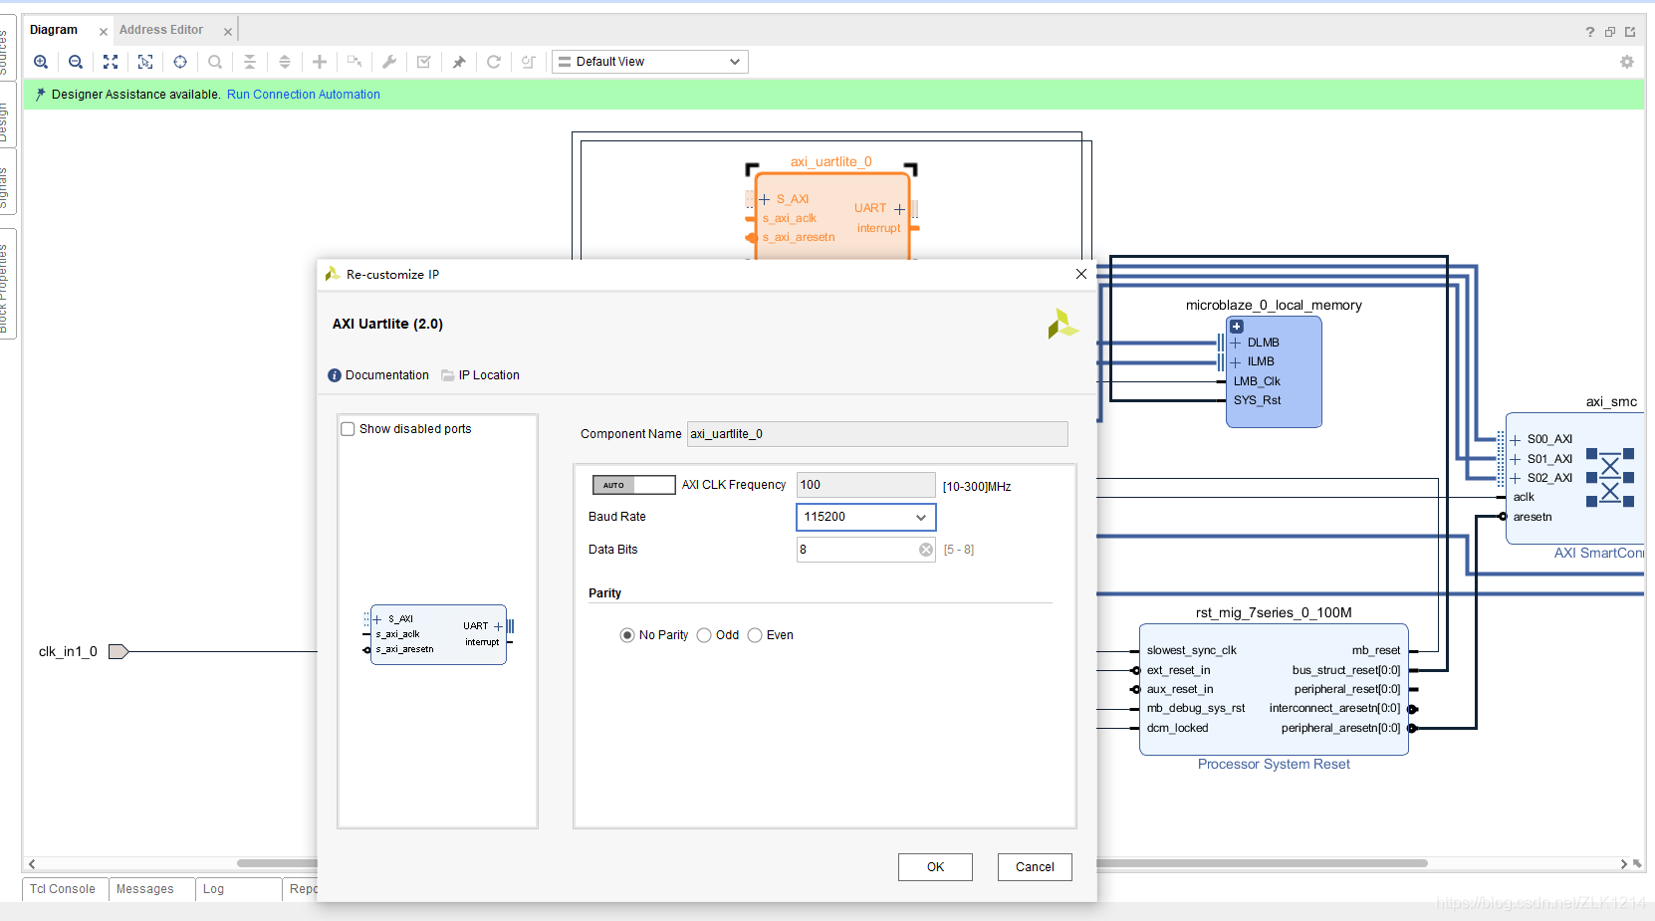Expand DLMB port on local memory block
This screenshot has width=1655, height=921.
coord(1236,343)
